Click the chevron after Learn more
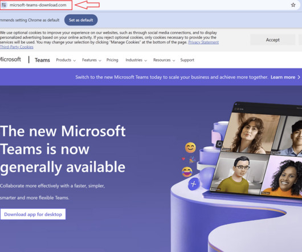The height and width of the screenshot is (252, 302). coord(299,78)
